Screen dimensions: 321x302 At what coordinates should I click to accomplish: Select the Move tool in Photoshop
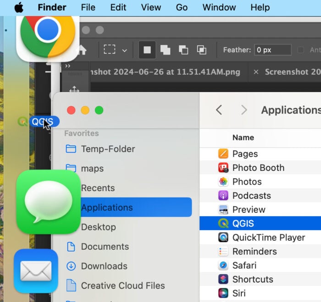[74, 89]
